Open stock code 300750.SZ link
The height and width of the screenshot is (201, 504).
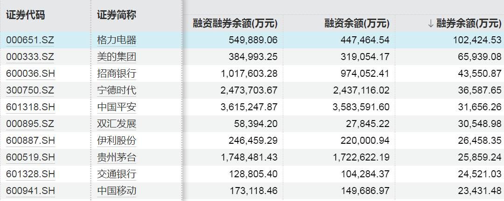coord(30,90)
